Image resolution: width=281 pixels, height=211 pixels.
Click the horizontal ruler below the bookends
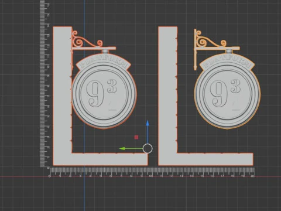(152, 172)
